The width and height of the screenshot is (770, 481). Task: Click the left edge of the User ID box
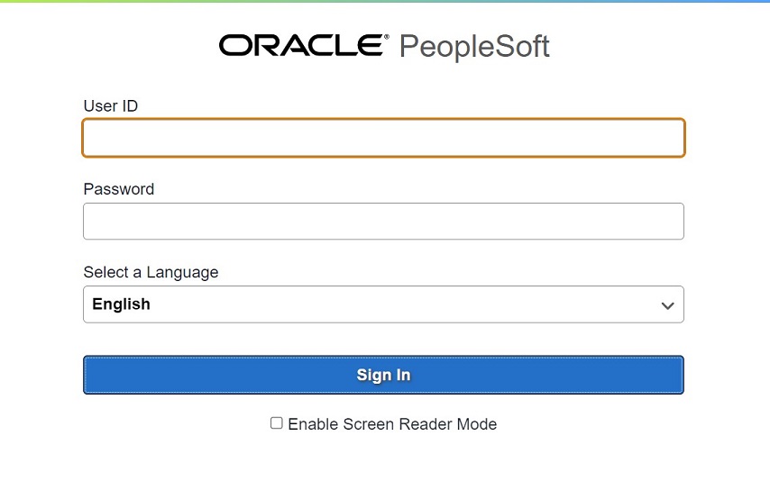(x=87, y=138)
